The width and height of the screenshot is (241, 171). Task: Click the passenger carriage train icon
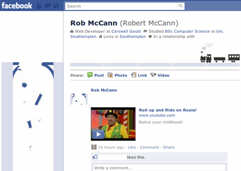pyautogui.click(x=234, y=58)
